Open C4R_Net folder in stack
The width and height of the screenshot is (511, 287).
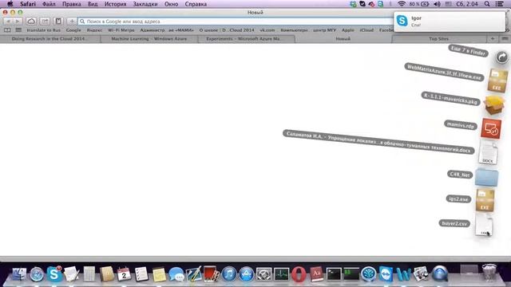pyautogui.click(x=486, y=177)
